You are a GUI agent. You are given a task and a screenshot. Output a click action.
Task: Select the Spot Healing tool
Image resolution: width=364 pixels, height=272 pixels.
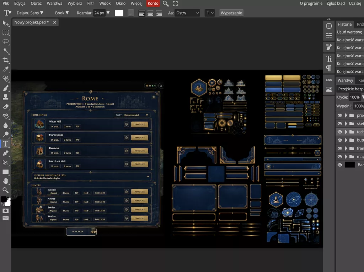point(6,79)
